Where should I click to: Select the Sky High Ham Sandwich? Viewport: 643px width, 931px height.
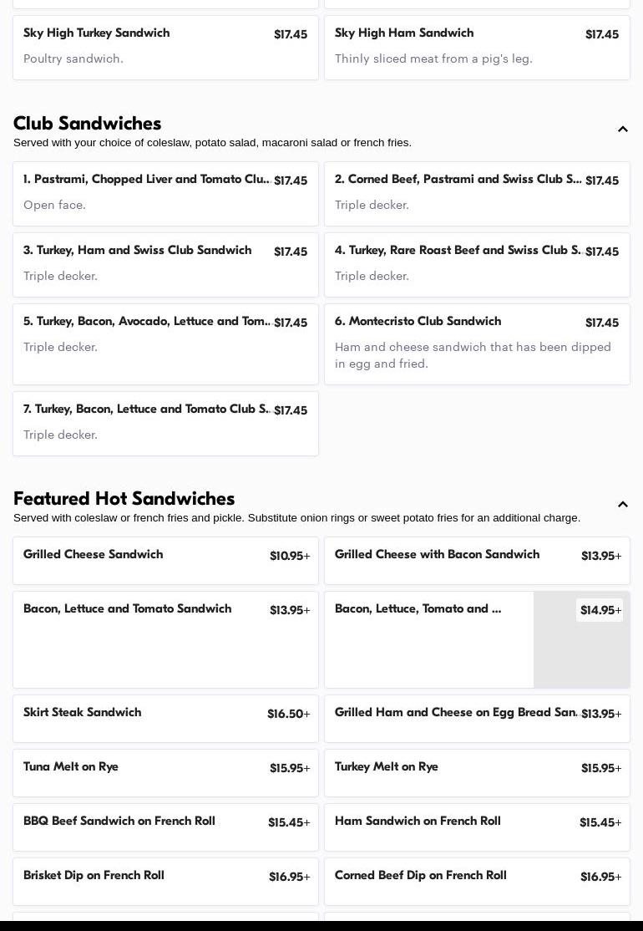(x=477, y=47)
